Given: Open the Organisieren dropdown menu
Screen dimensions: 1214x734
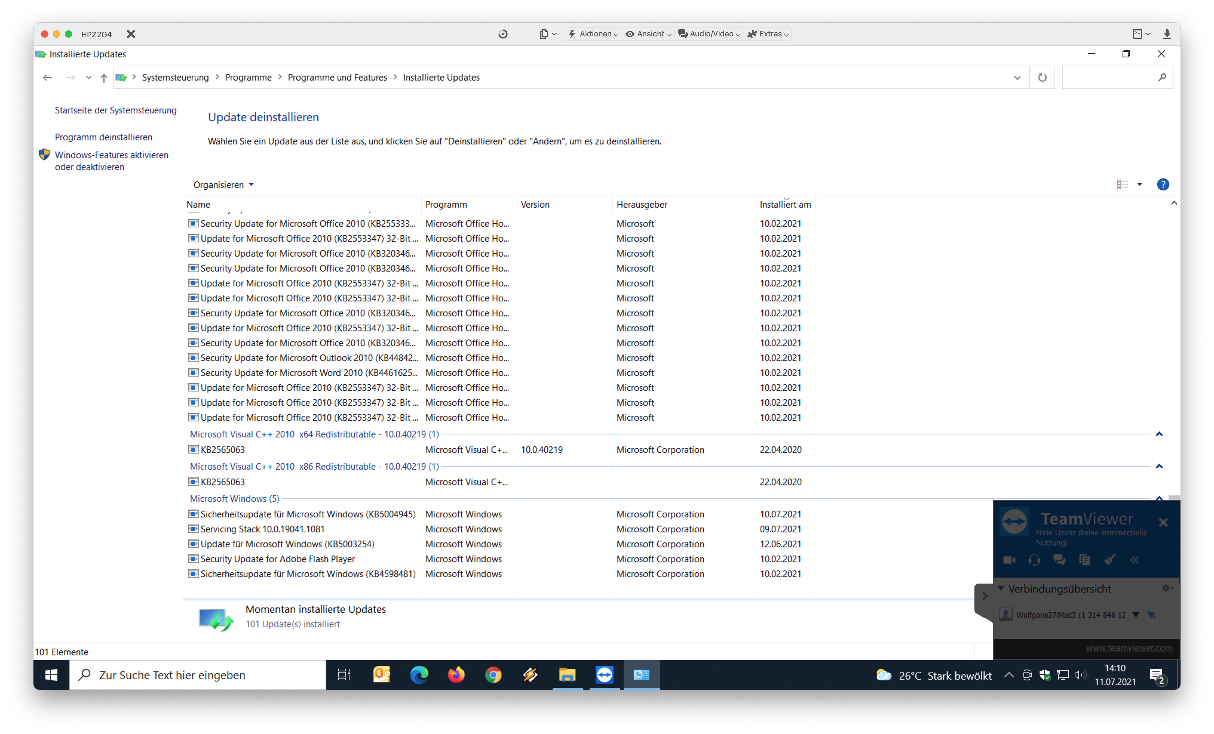Looking at the screenshot, I should (223, 185).
